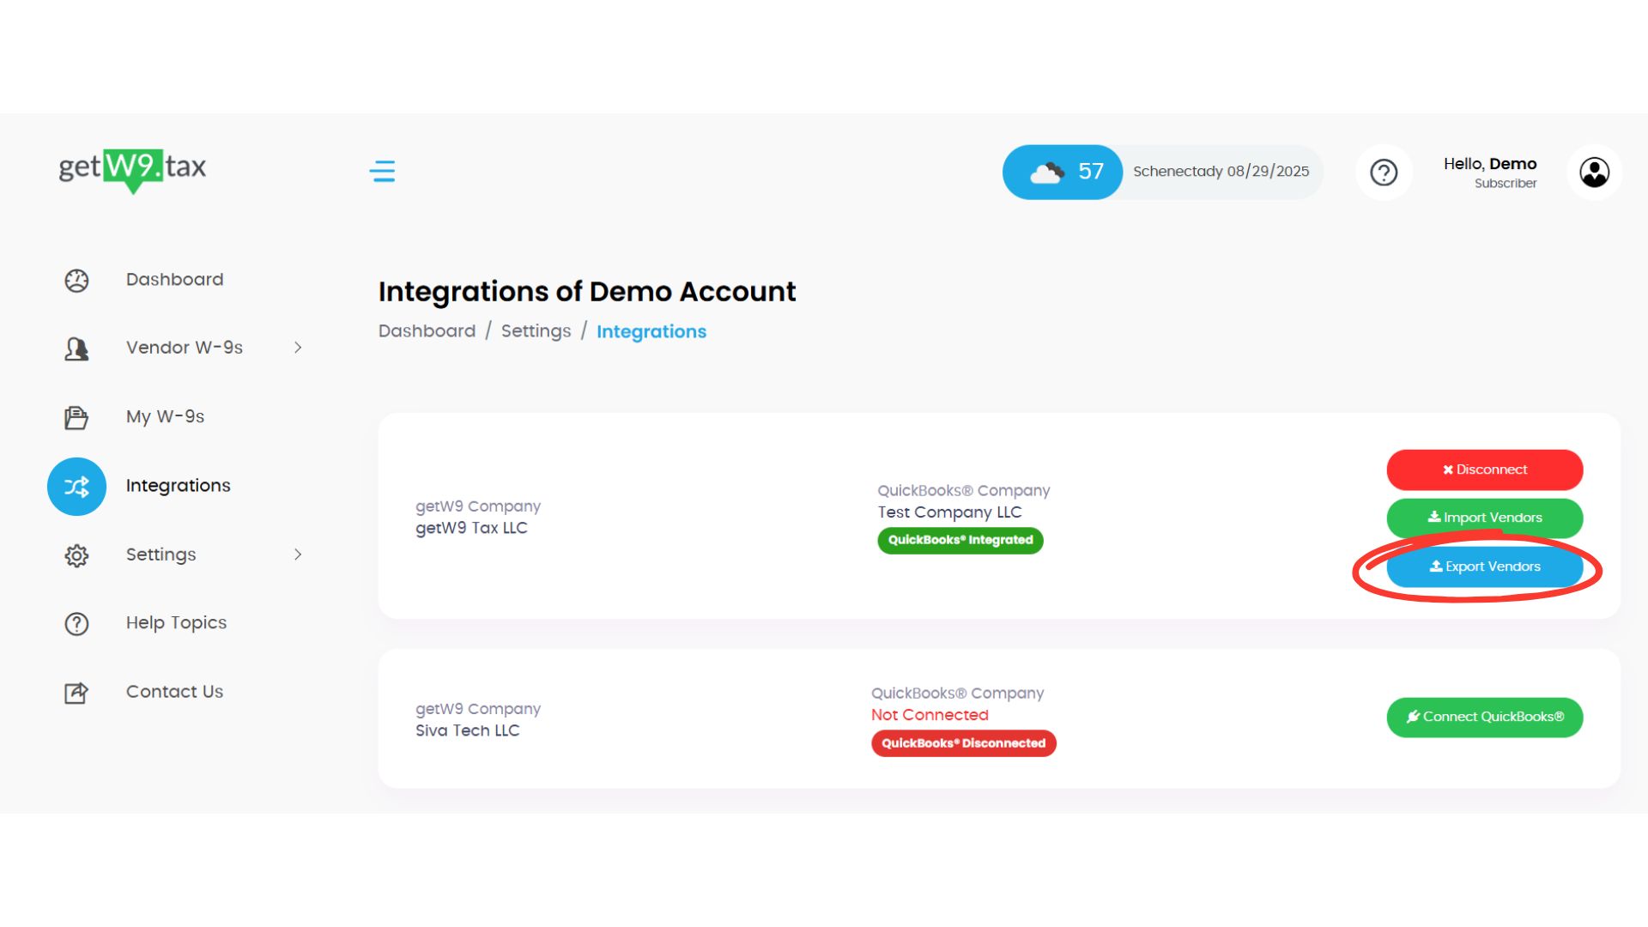Click the red Not Connected text
Viewport: 1648px width, 927px height.
(x=930, y=715)
